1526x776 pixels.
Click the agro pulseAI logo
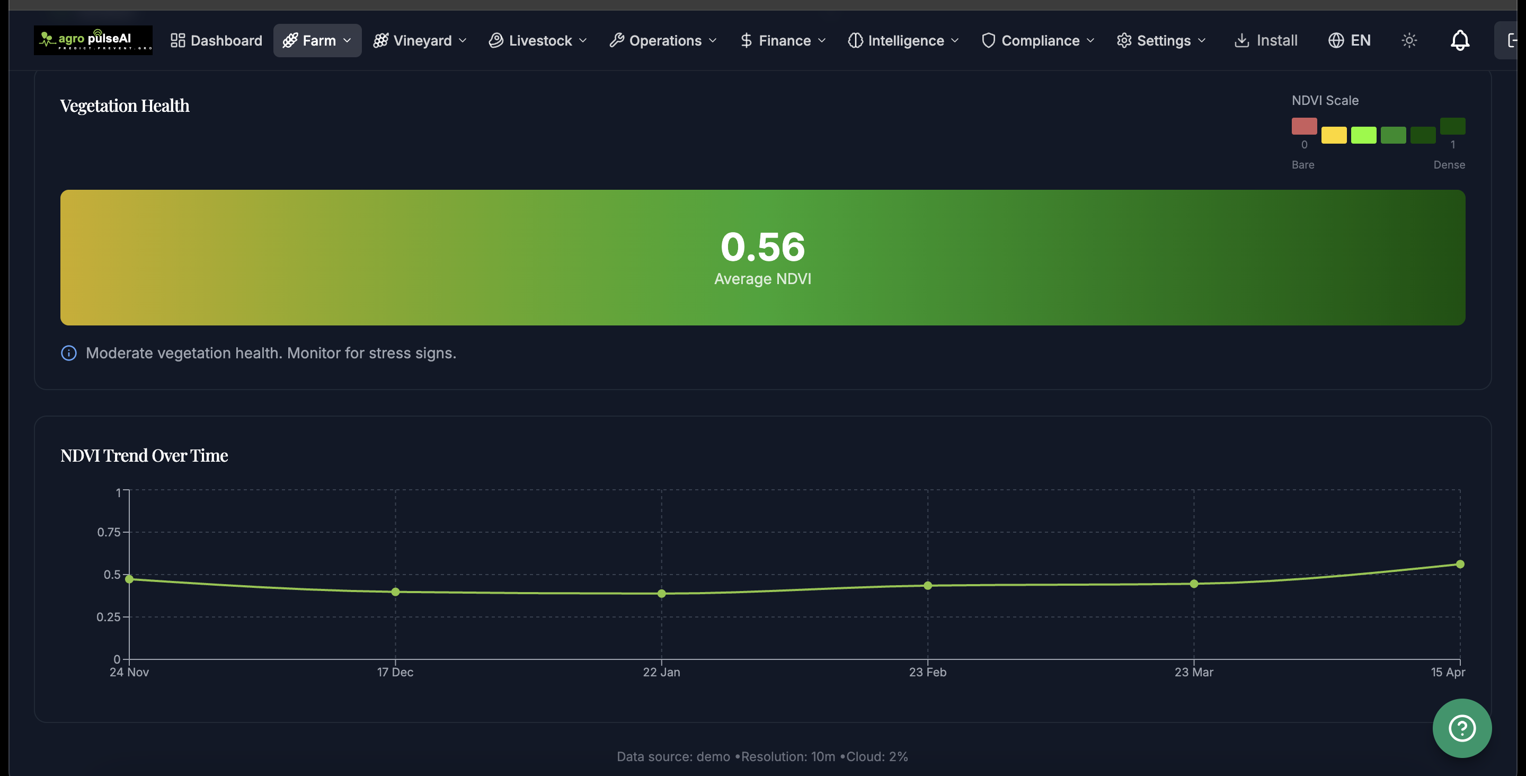93,40
